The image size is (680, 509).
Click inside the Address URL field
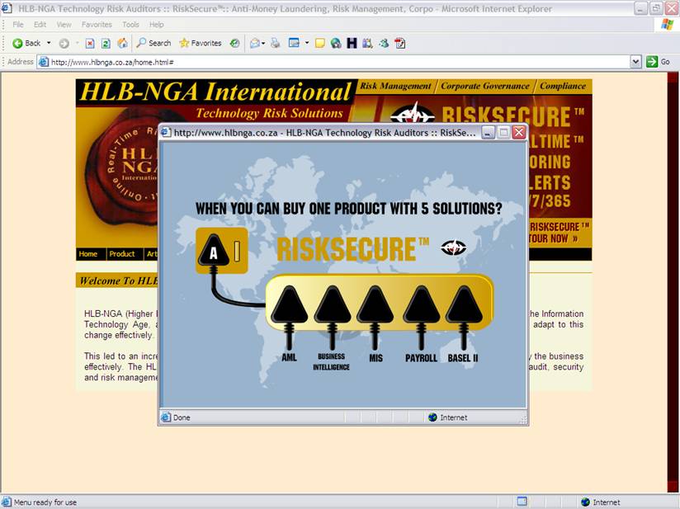[x=338, y=62]
